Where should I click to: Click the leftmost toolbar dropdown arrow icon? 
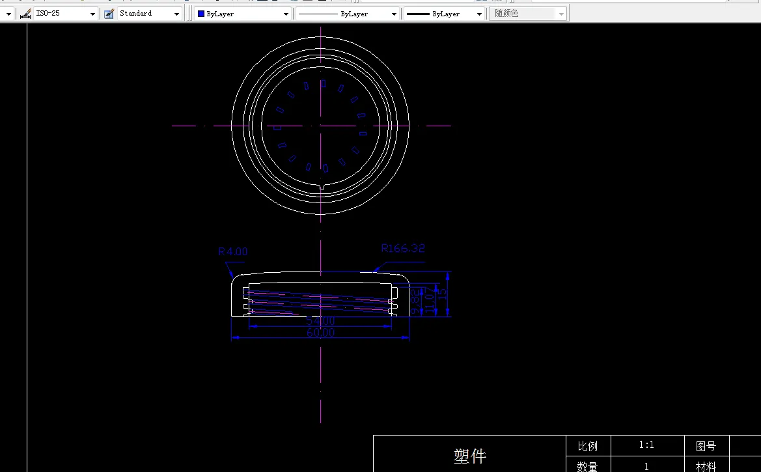(8, 12)
